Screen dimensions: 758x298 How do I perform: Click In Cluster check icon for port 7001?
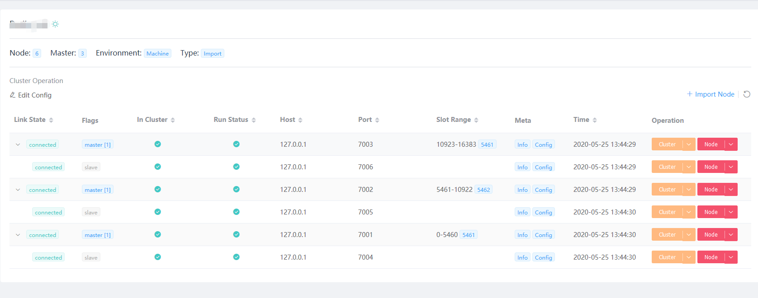[157, 234]
